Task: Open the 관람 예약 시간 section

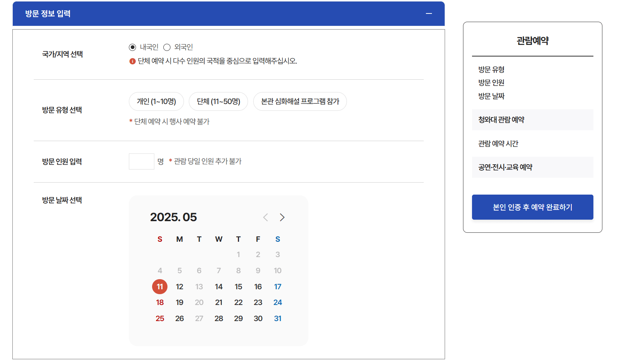Action: coord(532,143)
